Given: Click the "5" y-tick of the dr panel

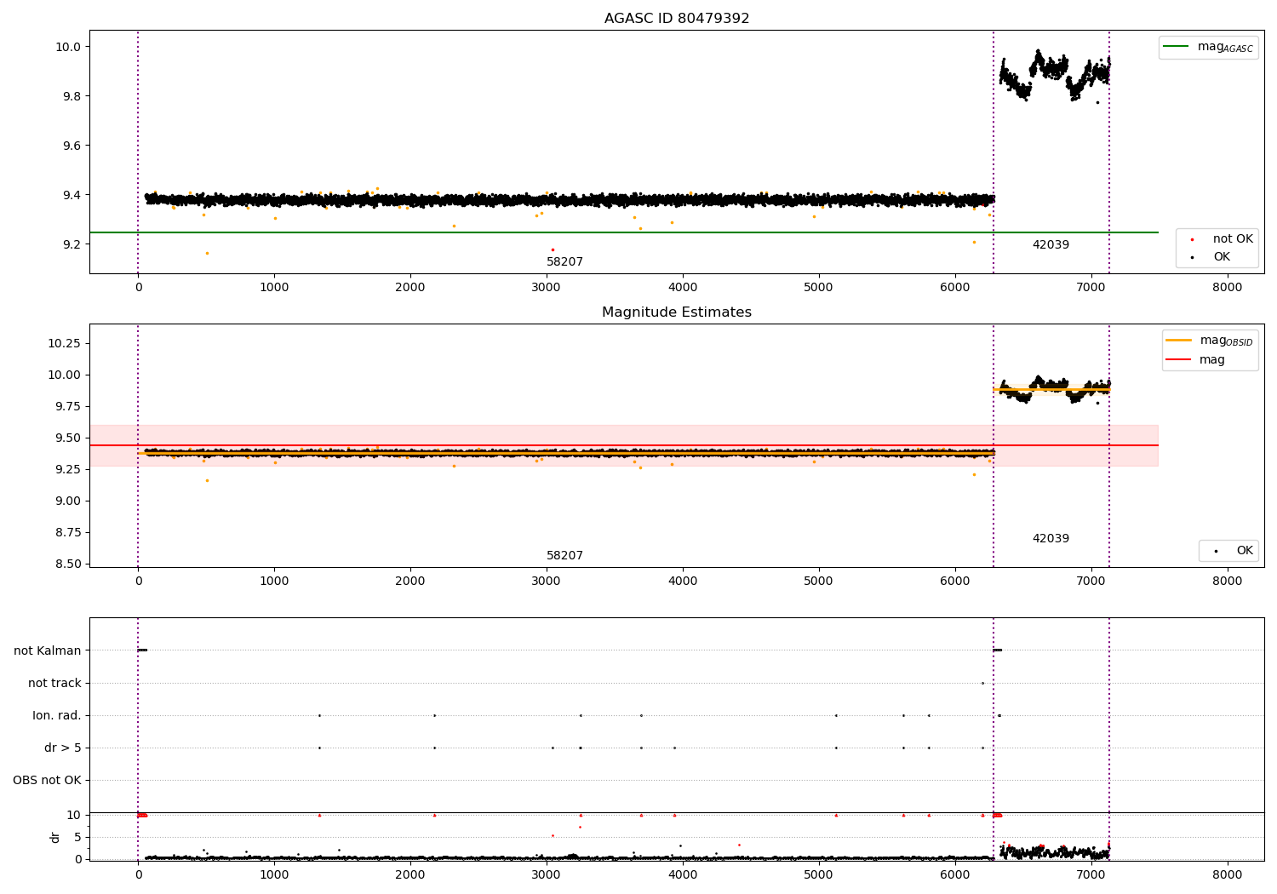Looking at the screenshot, I should [x=78, y=837].
